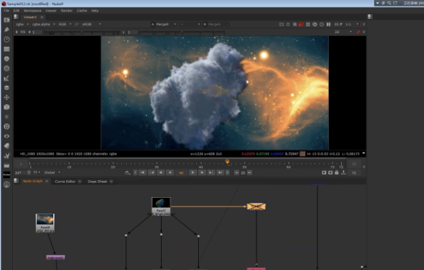The width and height of the screenshot is (424, 270).
Task: Open the Transform nodes toolbar icon
Action: click(x=7, y=97)
